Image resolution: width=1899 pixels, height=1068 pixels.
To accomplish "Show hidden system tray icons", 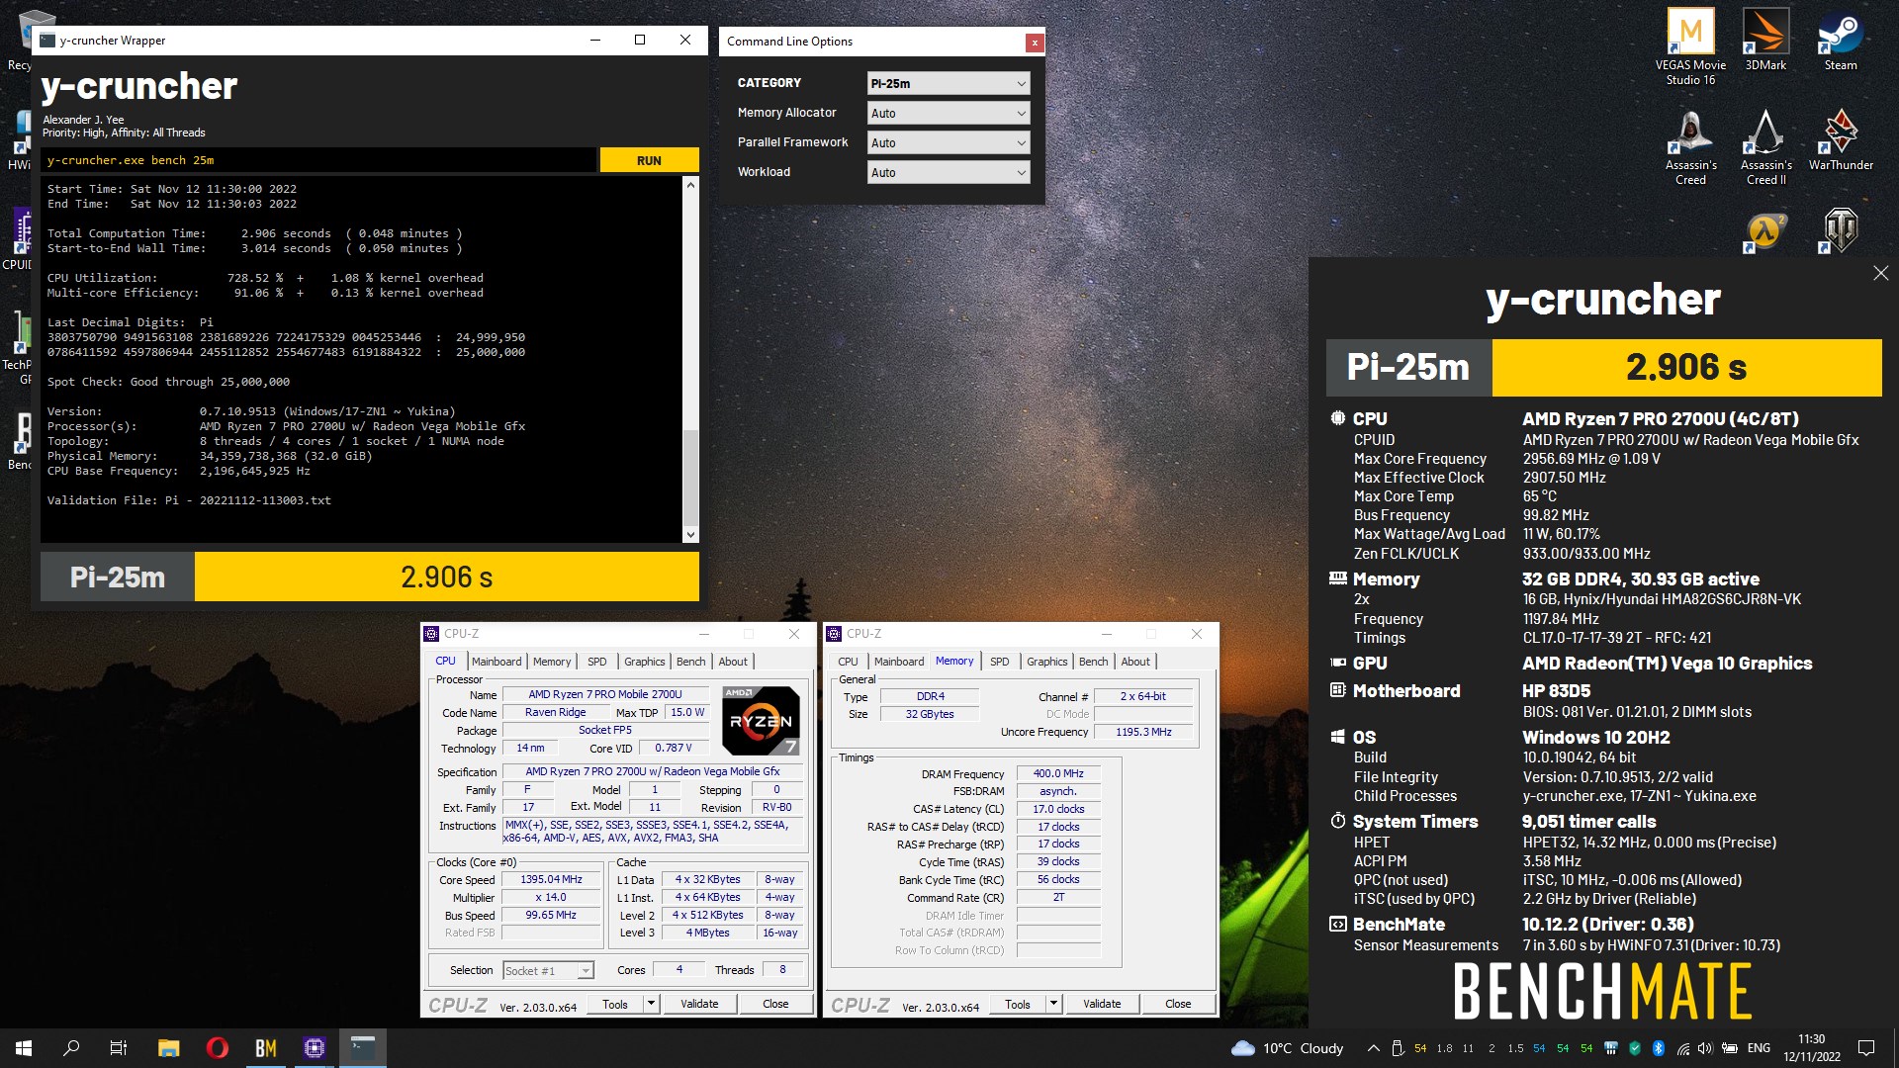I will click(1373, 1048).
